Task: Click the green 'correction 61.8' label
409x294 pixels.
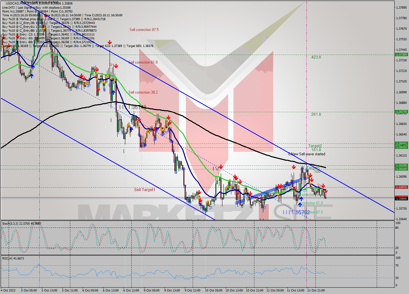Action: pos(311,203)
